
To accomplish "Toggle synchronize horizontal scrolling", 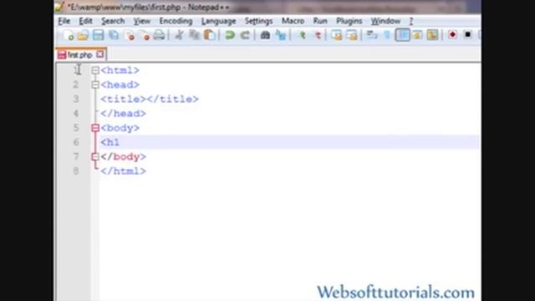I will point(352,35).
